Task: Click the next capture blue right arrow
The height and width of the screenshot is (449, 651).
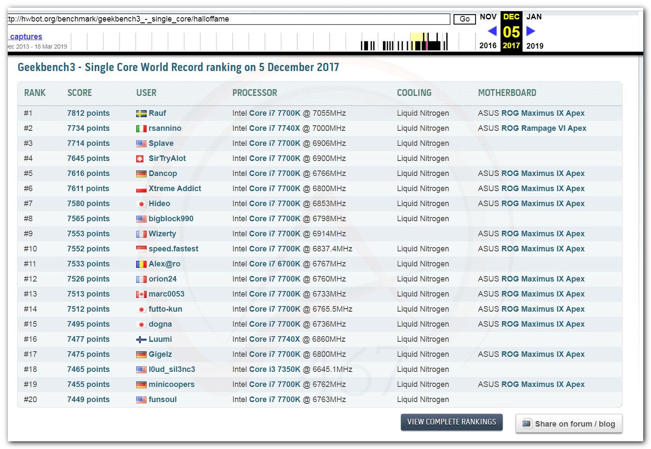Action: (531, 31)
